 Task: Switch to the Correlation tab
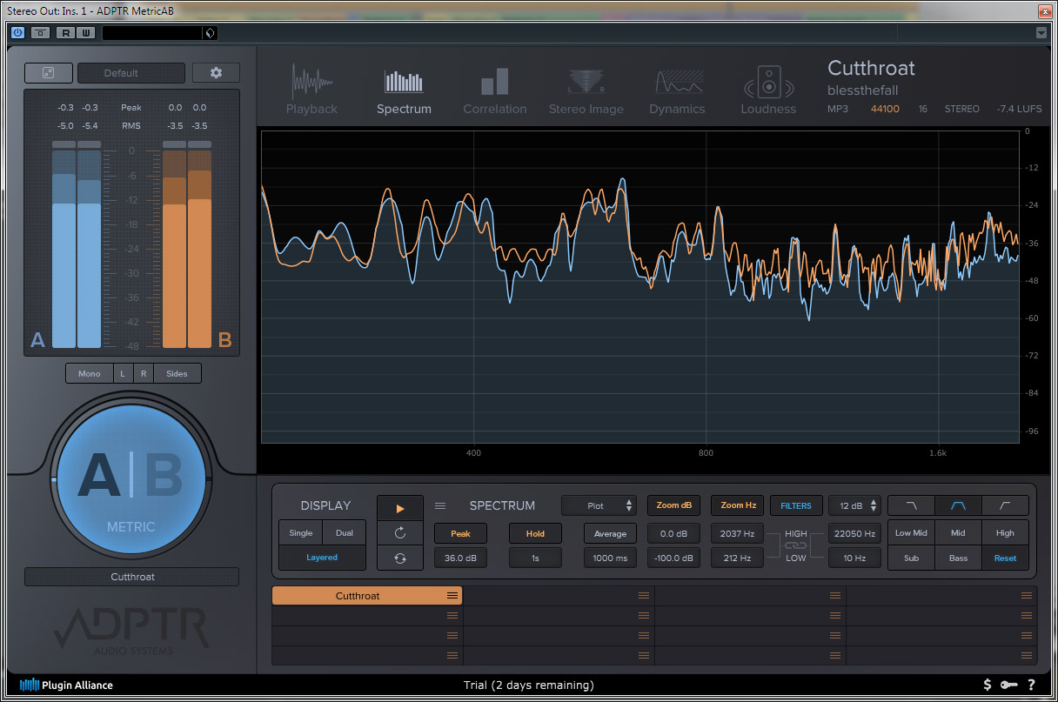(x=495, y=90)
